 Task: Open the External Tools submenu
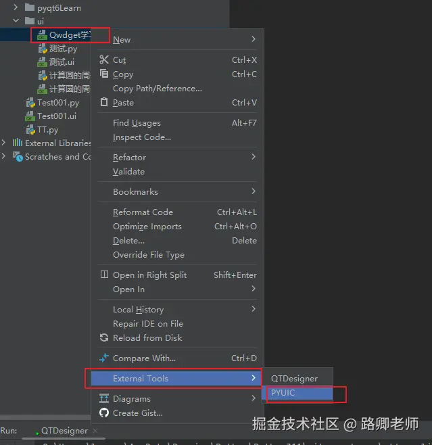tap(176, 378)
